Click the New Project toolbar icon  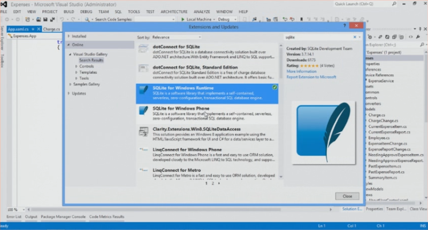click(x=27, y=19)
